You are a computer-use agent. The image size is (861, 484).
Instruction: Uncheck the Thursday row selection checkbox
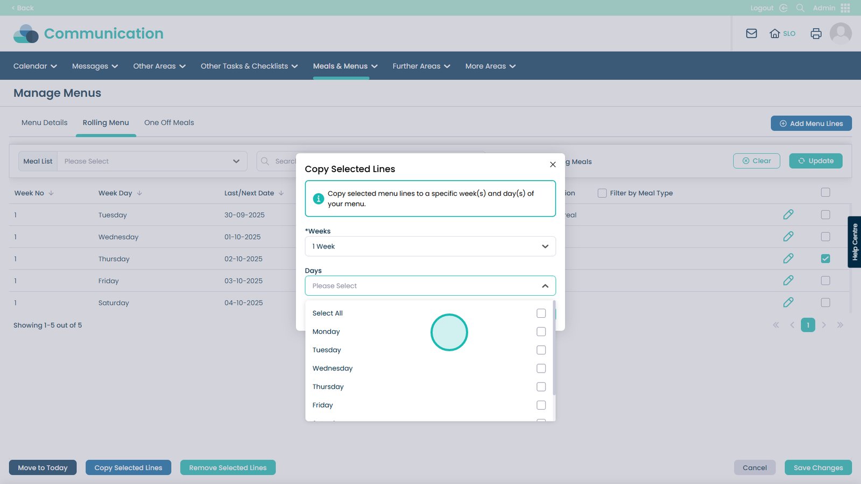tap(825, 259)
